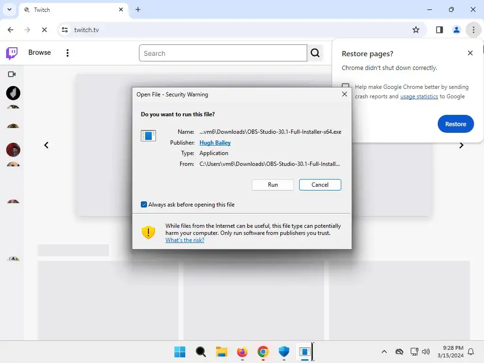Open the usage statistics link
This screenshot has width=484, height=363.
pos(419,96)
